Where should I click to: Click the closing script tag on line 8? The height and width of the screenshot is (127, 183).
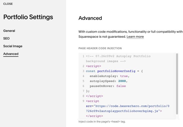[x=94, y=96]
